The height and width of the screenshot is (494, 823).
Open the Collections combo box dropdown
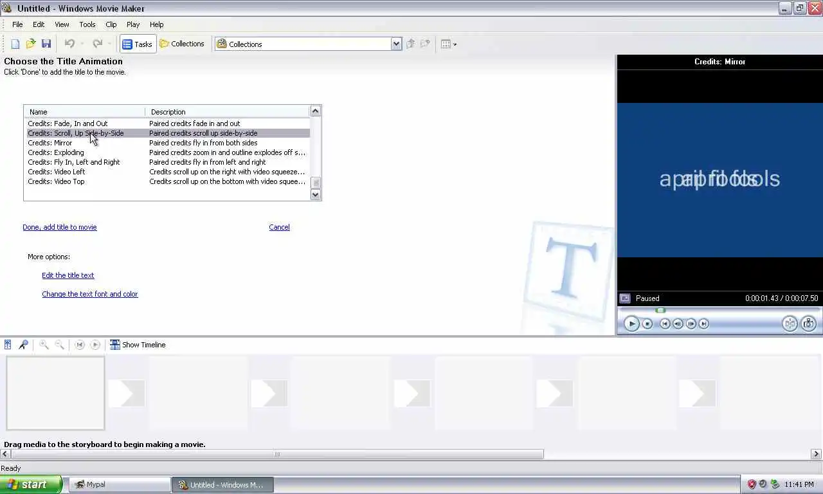coord(396,44)
